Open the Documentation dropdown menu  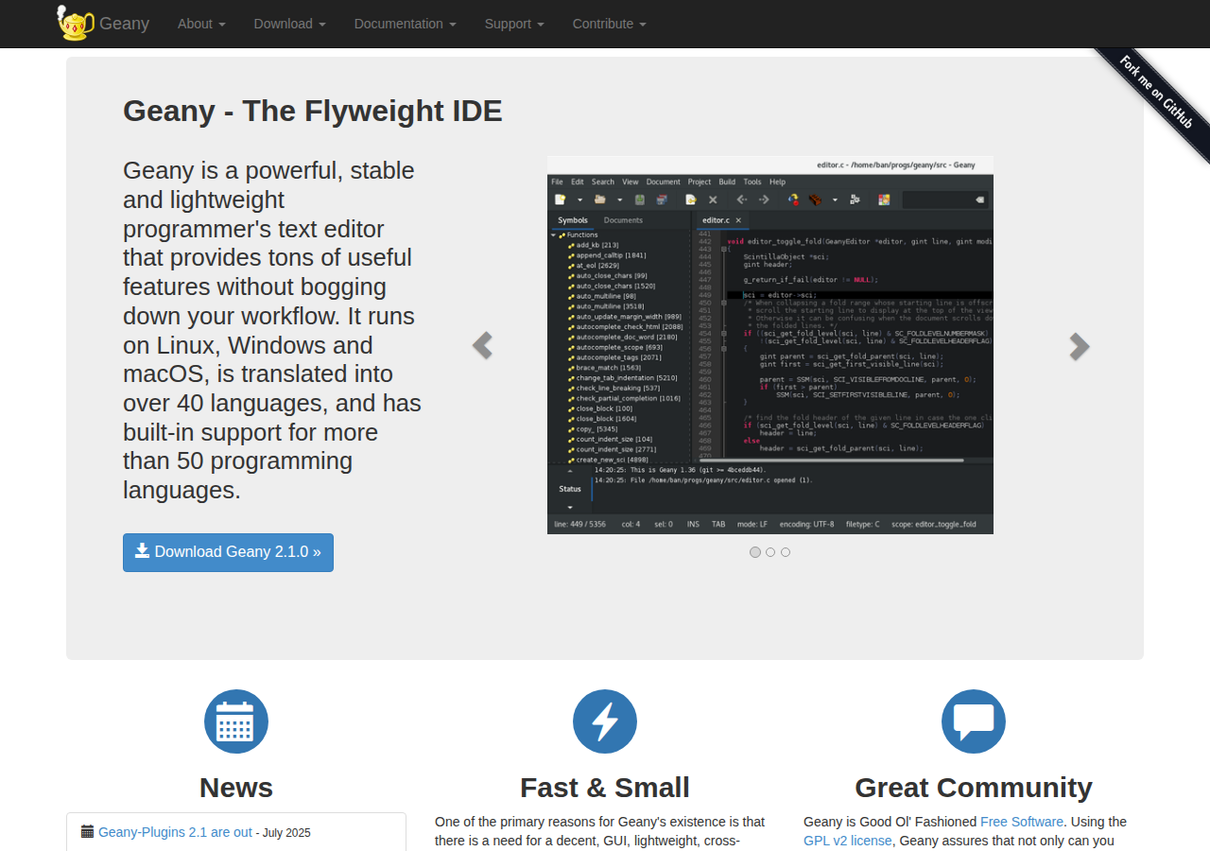406,24
